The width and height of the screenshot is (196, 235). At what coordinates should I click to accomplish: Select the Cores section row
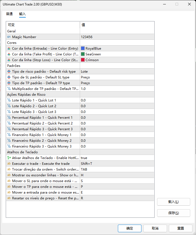(x=80, y=43)
